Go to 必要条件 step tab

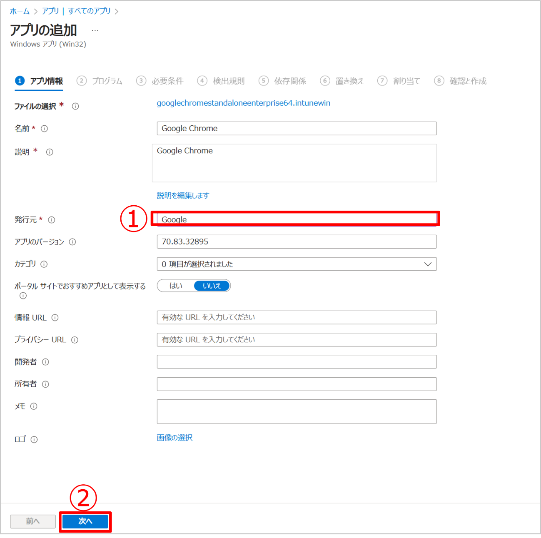(x=160, y=81)
